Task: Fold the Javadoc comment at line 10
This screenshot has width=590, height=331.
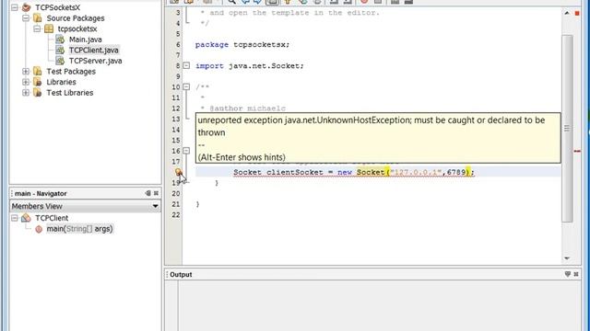Action: [186, 87]
